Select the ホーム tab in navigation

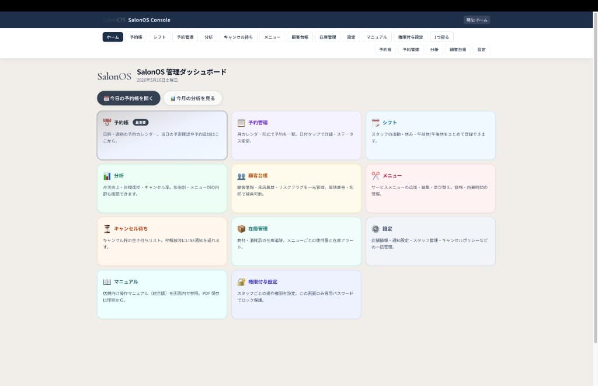click(x=113, y=37)
